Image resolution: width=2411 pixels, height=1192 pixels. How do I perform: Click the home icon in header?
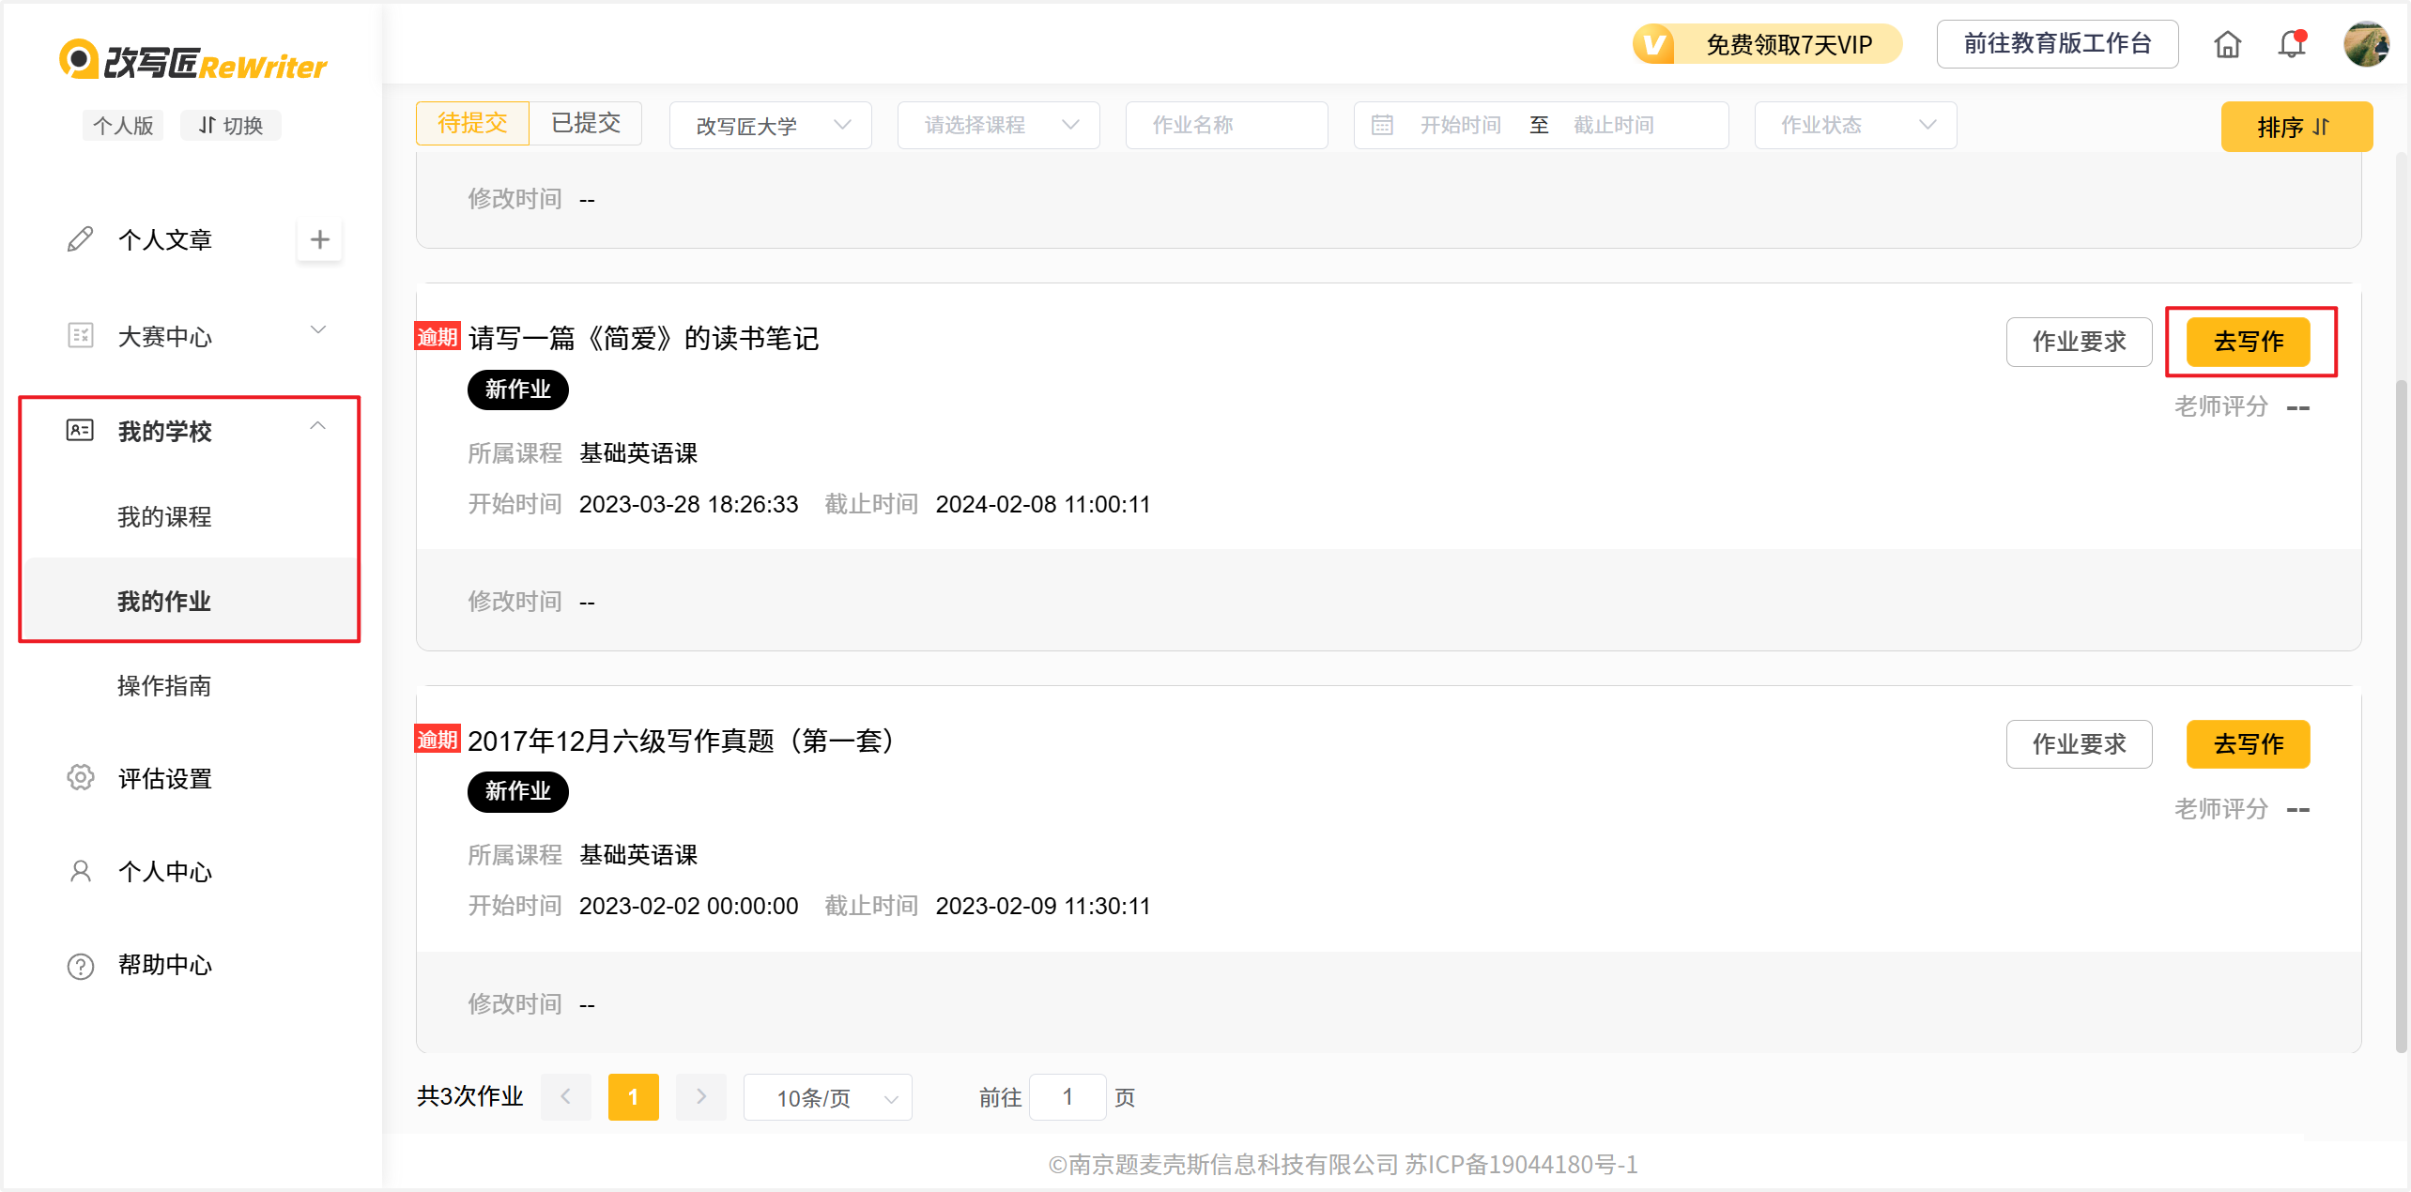[x=2227, y=44]
